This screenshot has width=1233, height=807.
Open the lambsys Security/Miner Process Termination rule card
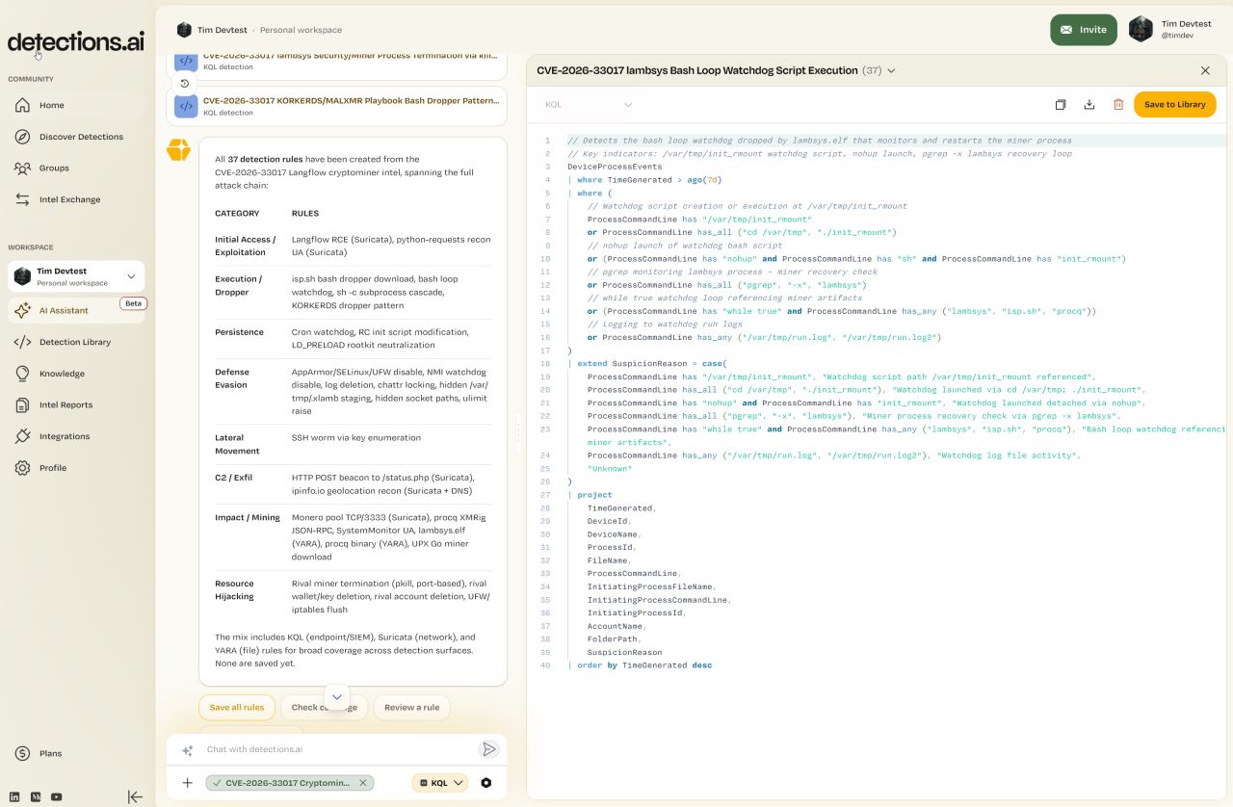tap(336, 64)
